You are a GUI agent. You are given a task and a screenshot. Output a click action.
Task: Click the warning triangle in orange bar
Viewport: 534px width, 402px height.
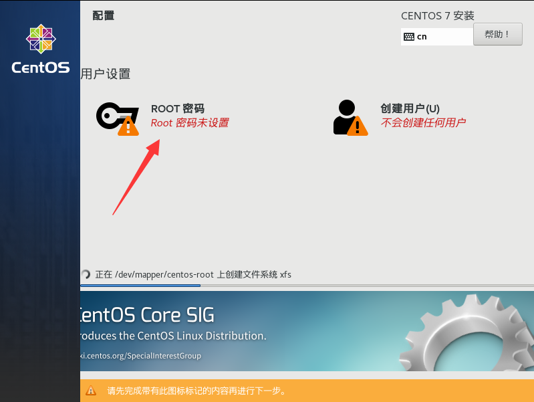91,391
